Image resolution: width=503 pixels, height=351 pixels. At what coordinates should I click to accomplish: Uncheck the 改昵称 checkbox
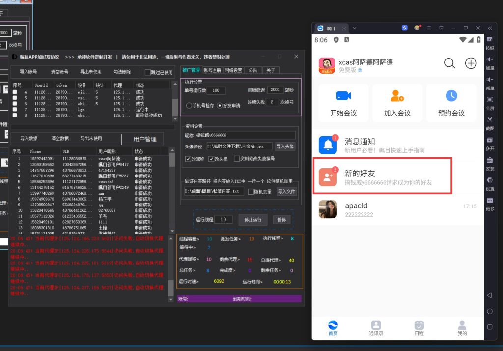(x=189, y=158)
